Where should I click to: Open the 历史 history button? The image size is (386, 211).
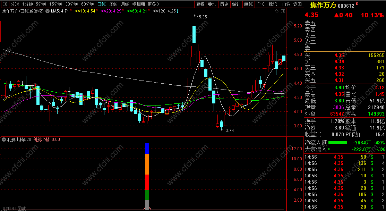(x=224, y=4)
